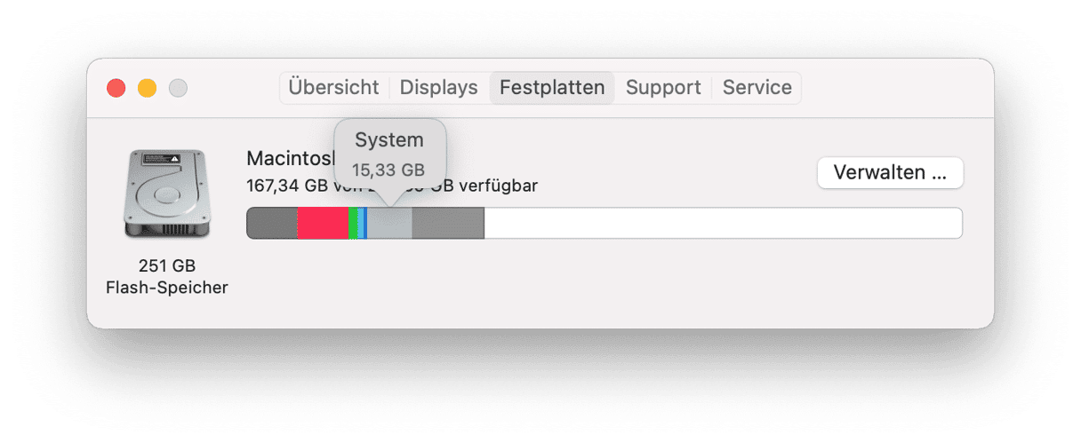1081x443 pixels.
Task: Click the green segment of storage bar
Action: coord(353,223)
